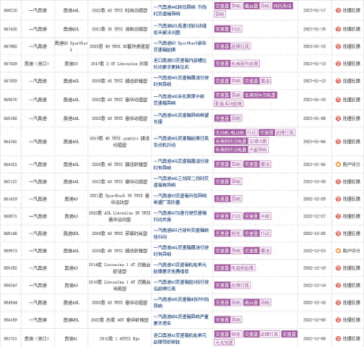
Task: Click the 转向系统 tag in the first row
Action: 282,6
